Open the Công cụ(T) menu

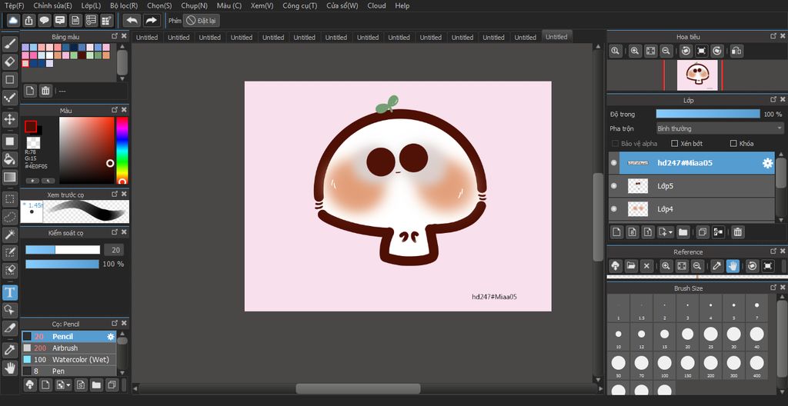tap(299, 5)
